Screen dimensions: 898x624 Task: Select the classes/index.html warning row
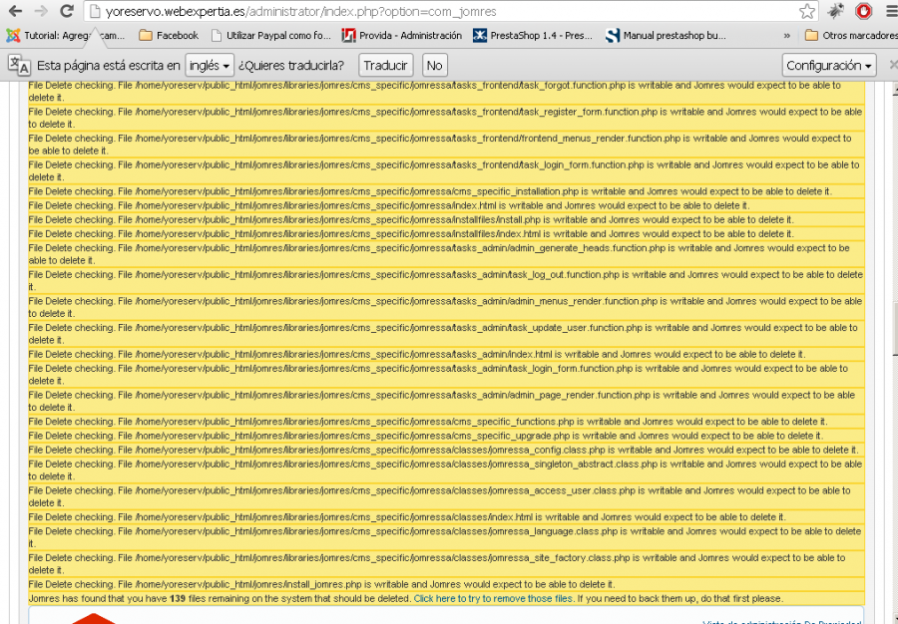point(446,517)
